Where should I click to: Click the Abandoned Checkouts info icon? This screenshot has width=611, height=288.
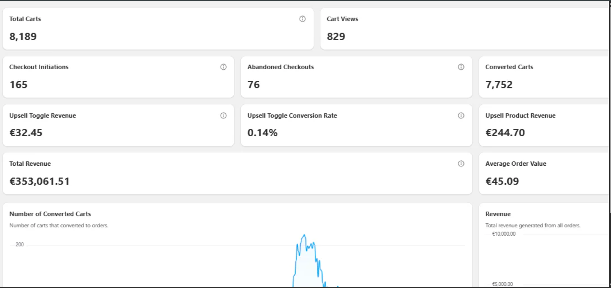[x=461, y=67]
